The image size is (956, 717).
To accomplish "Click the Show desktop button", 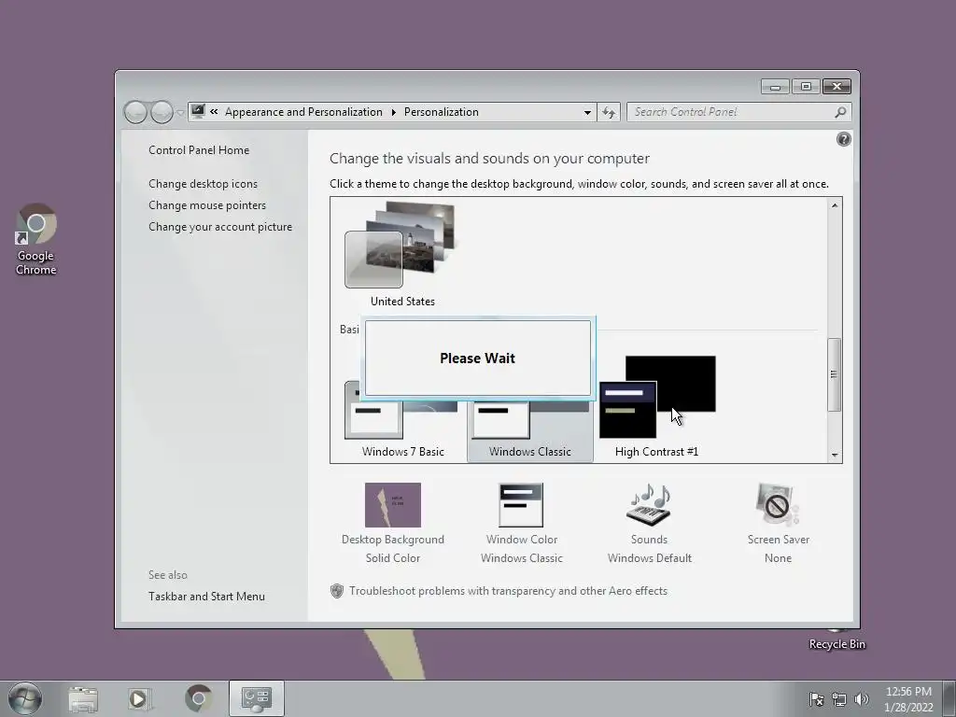I will click(x=949, y=698).
